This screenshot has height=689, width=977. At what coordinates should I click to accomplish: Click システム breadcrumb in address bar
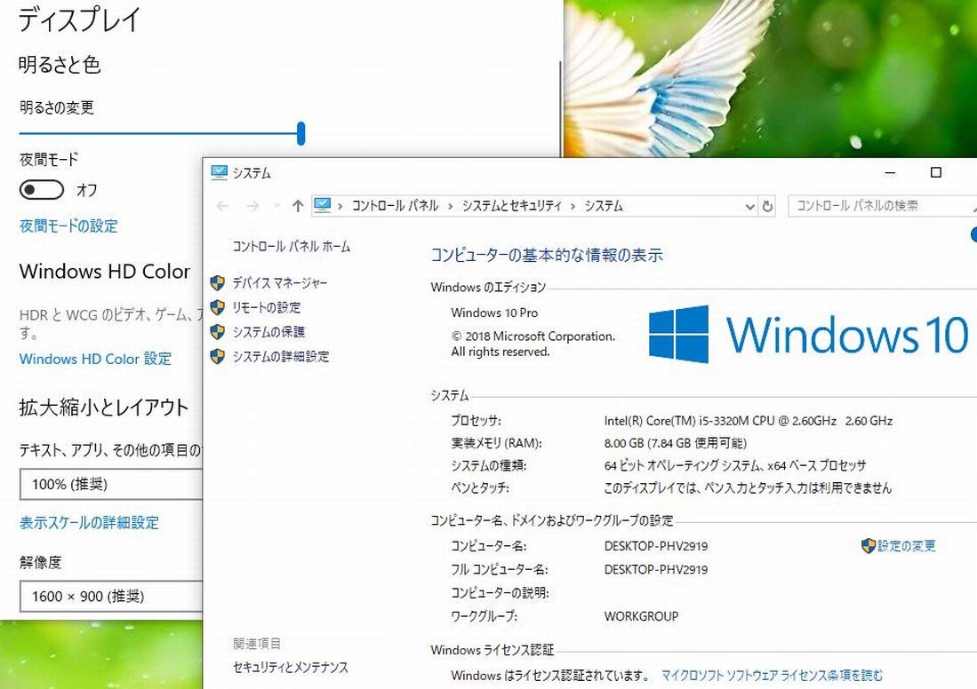pyautogui.click(x=604, y=206)
